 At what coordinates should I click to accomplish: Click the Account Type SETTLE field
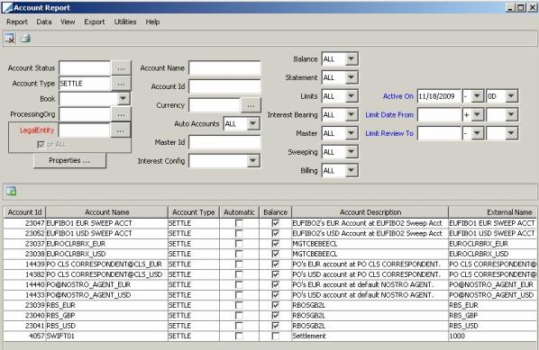point(85,84)
